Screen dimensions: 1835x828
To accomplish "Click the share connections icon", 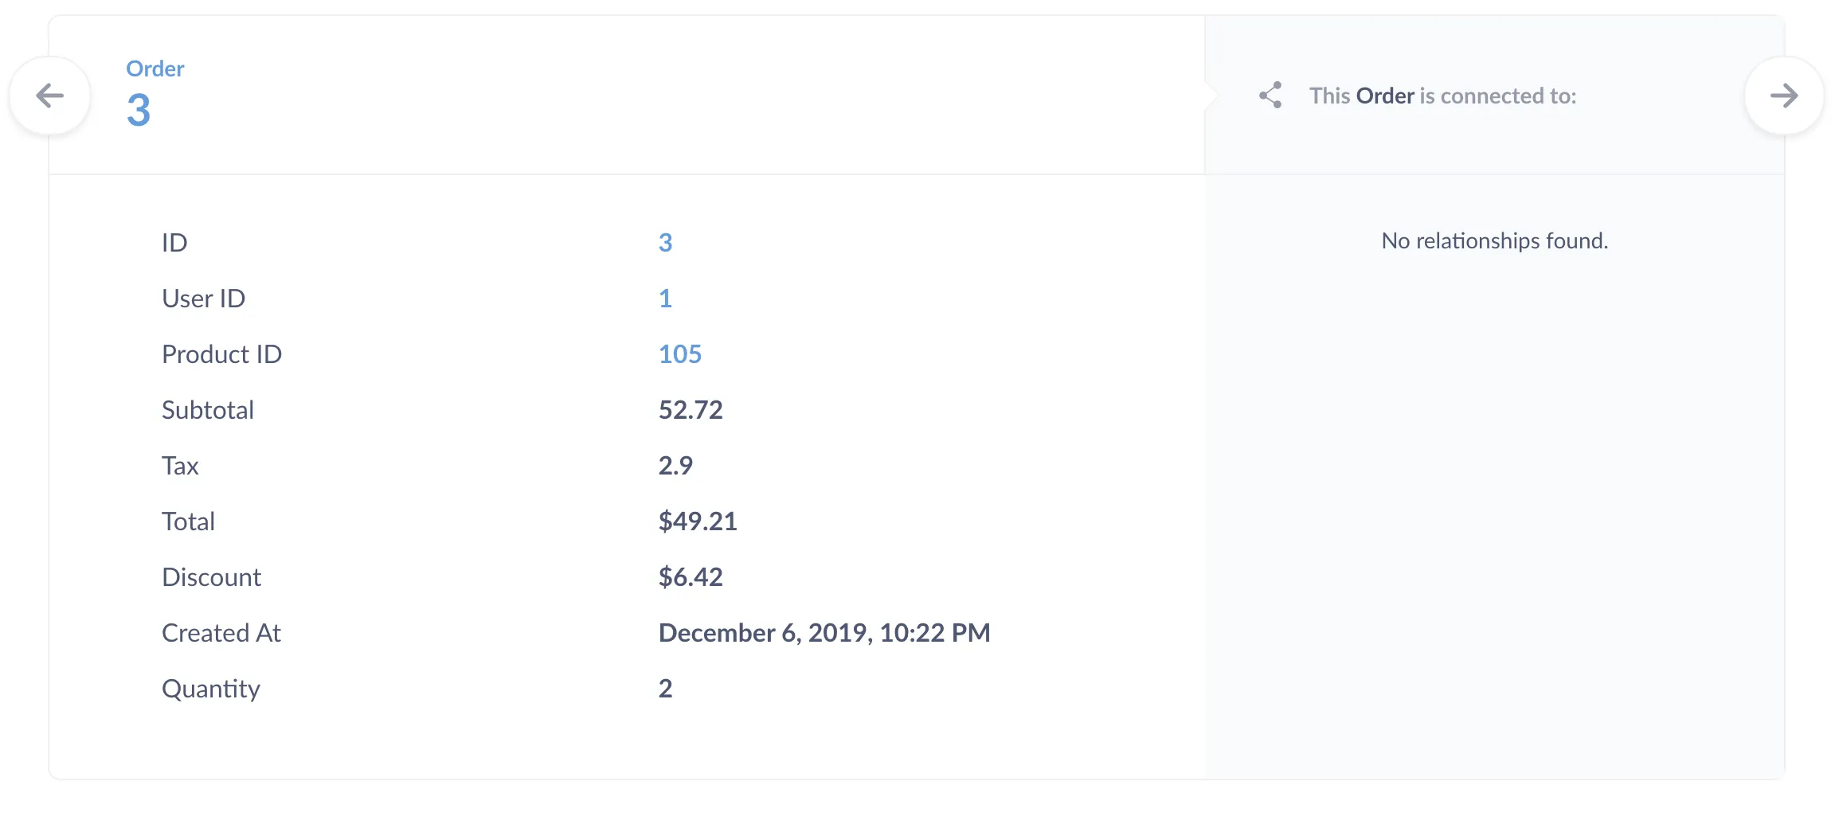I will point(1270,96).
